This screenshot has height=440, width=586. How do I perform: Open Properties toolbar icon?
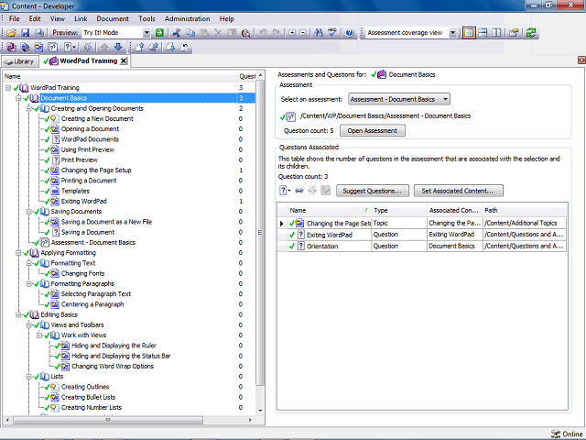point(514,33)
